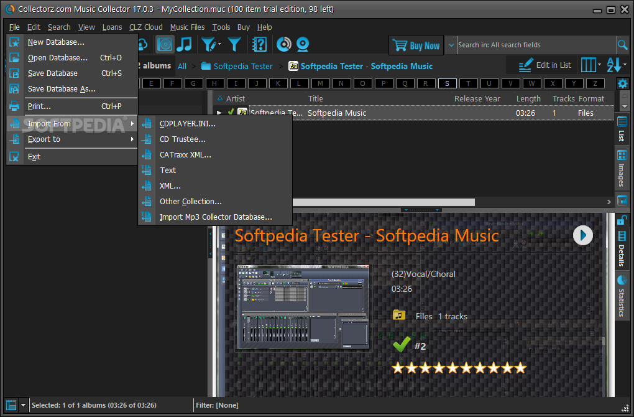The image size is (634, 417).
Task: Click the card view icon below Images tab
Action: [622, 200]
